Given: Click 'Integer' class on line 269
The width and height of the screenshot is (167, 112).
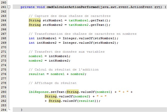Looking at the screenshot, I should [x=70, y=43].
